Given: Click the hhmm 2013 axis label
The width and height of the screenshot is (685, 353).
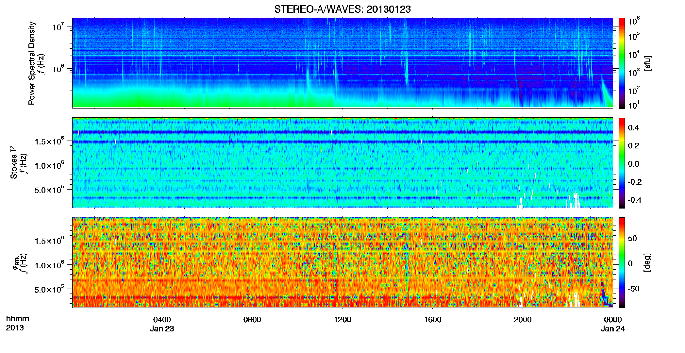Looking at the screenshot, I should [17, 323].
